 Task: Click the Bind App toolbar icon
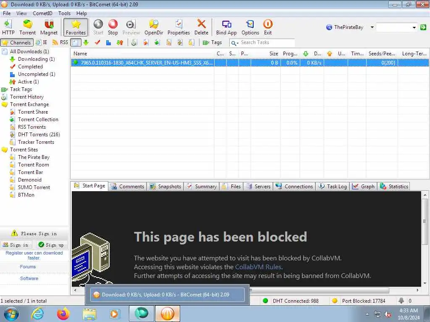pos(226,27)
